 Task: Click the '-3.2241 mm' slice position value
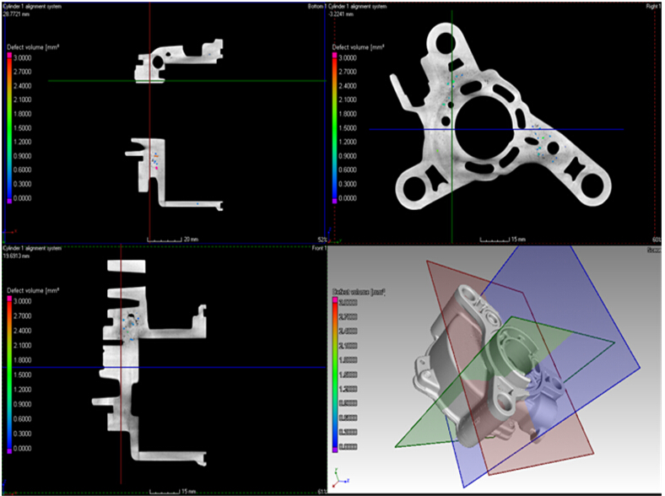click(x=341, y=14)
